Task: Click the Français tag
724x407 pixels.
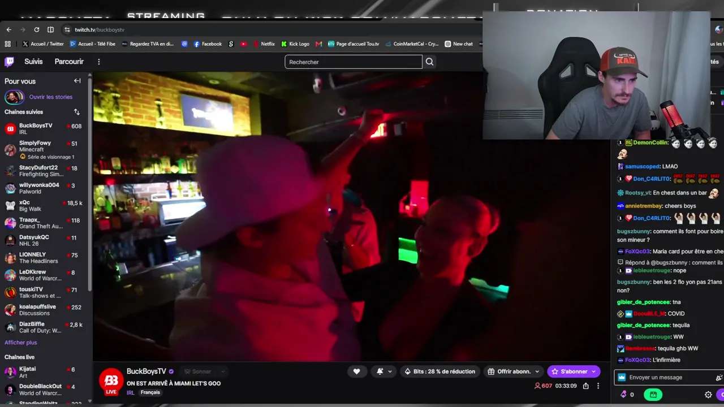Action: [x=150, y=392]
